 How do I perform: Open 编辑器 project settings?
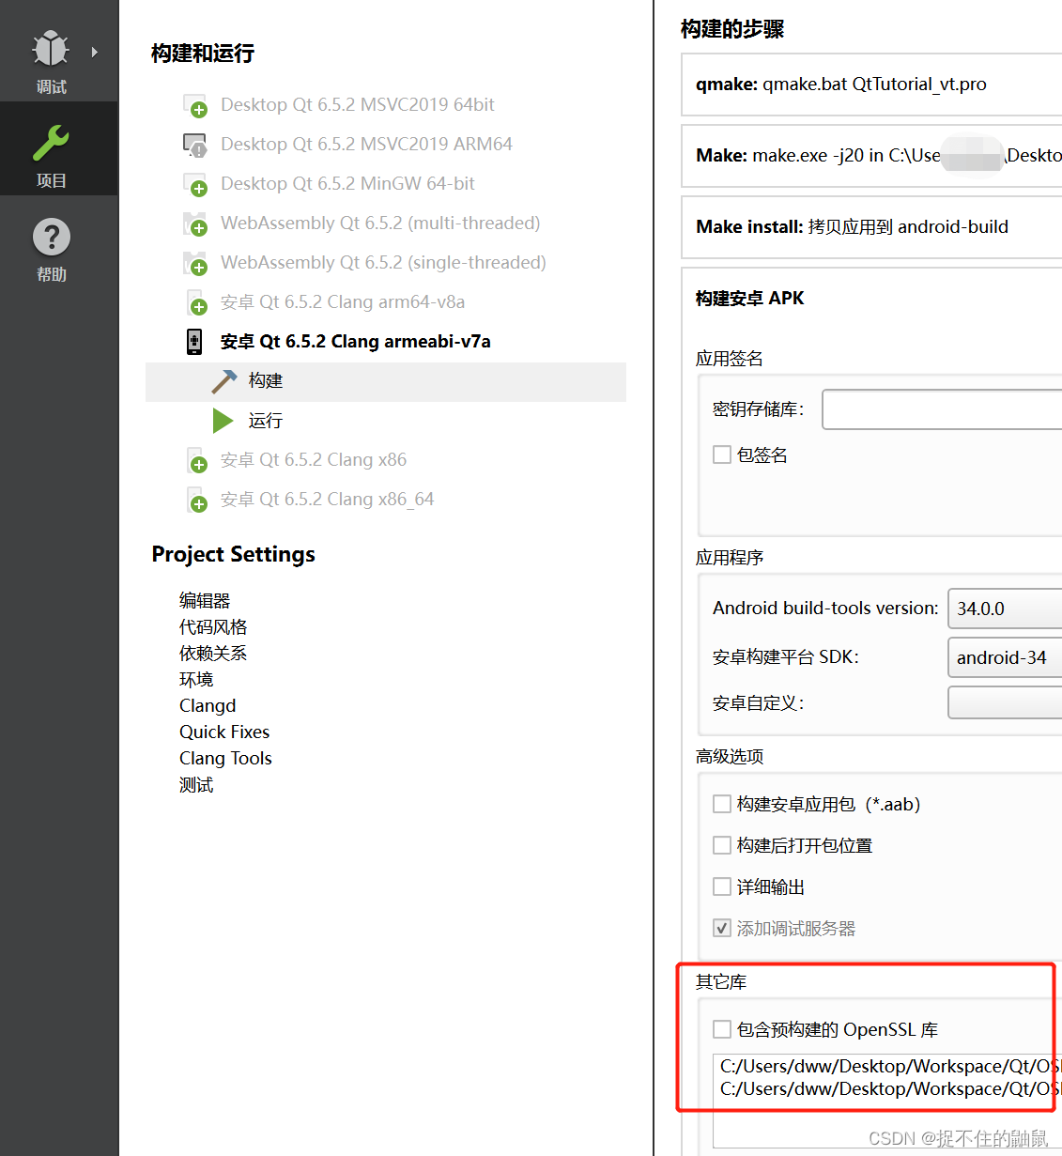[x=205, y=600]
